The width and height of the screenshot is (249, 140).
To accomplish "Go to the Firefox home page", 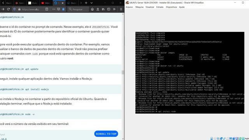I will coord(92,9).
